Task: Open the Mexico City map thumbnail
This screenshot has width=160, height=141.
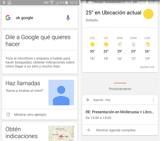Action: 61,133
